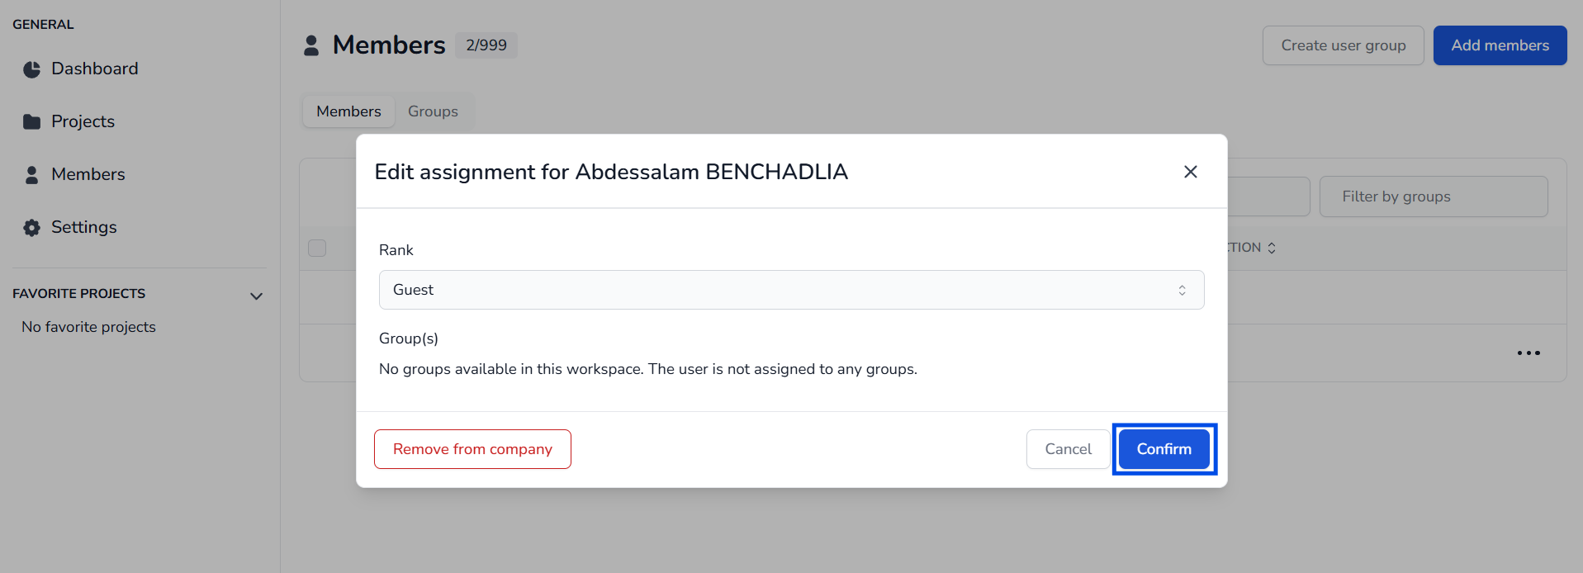This screenshot has height=573, width=1583.
Task: Open the three-dot row actions menu
Action: click(x=1528, y=353)
